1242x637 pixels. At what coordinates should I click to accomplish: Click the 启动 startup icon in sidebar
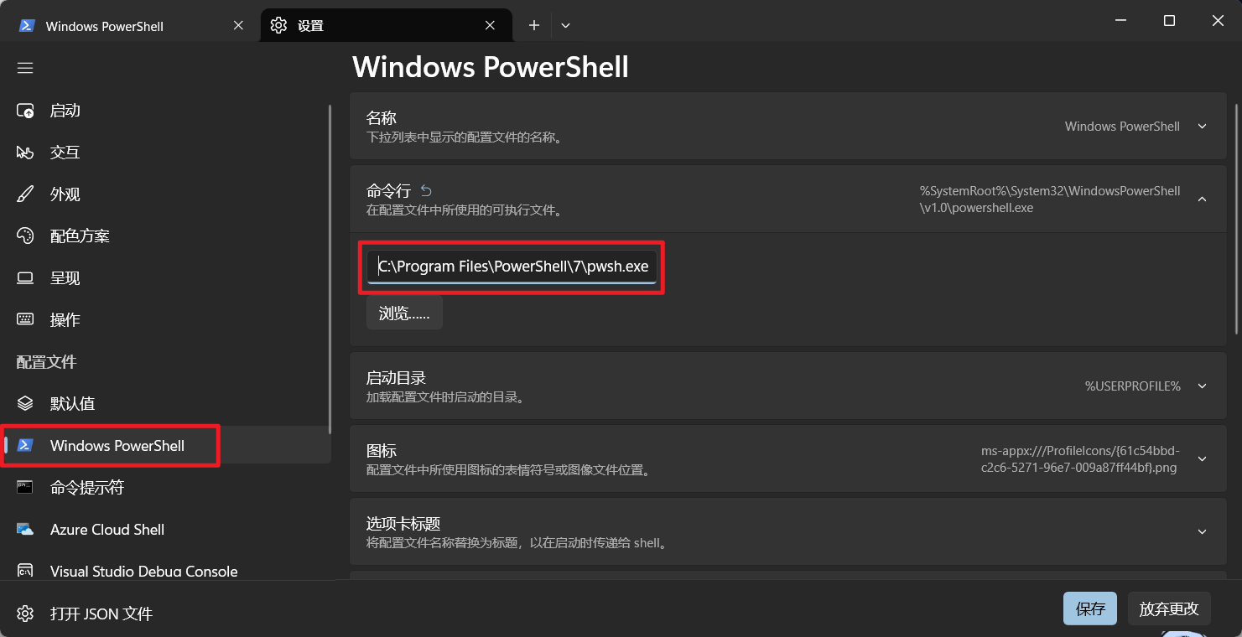(25, 111)
